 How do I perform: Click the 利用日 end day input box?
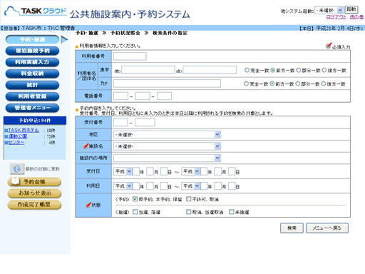coord(232,186)
